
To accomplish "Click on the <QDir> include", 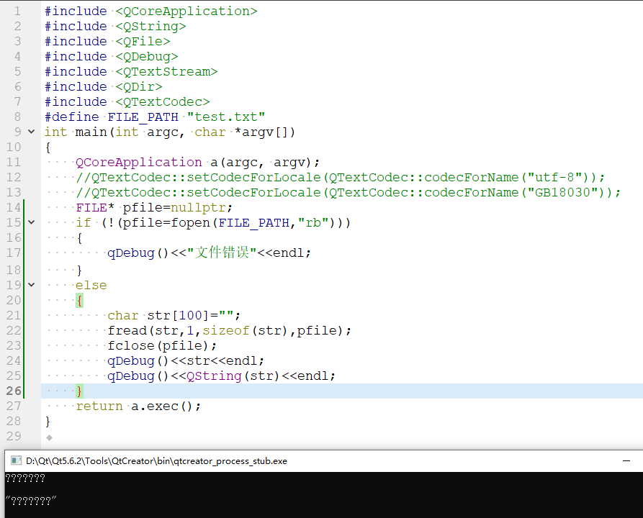I will [x=138, y=87].
